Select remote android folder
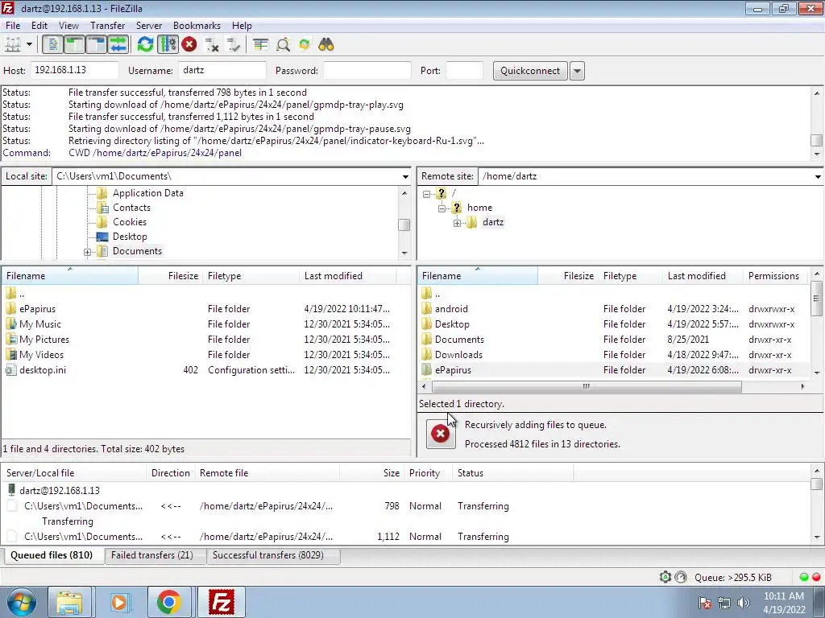Viewport: 825px width, 618px height. coord(451,309)
